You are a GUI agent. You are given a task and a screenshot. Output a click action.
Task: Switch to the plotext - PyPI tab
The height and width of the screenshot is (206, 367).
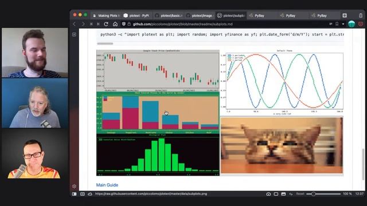[137, 15]
